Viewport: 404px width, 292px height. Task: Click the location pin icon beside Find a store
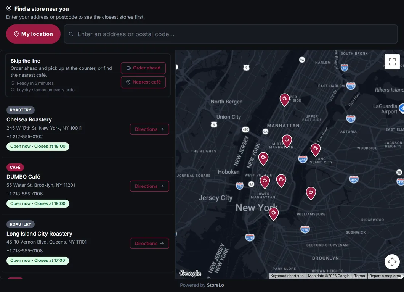click(x=9, y=9)
